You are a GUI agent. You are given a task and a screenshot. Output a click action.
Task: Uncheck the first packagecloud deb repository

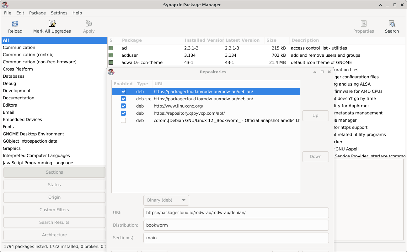(x=123, y=92)
